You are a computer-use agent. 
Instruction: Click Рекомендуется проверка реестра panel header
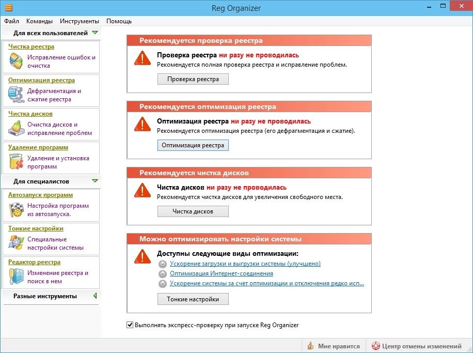pos(249,40)
